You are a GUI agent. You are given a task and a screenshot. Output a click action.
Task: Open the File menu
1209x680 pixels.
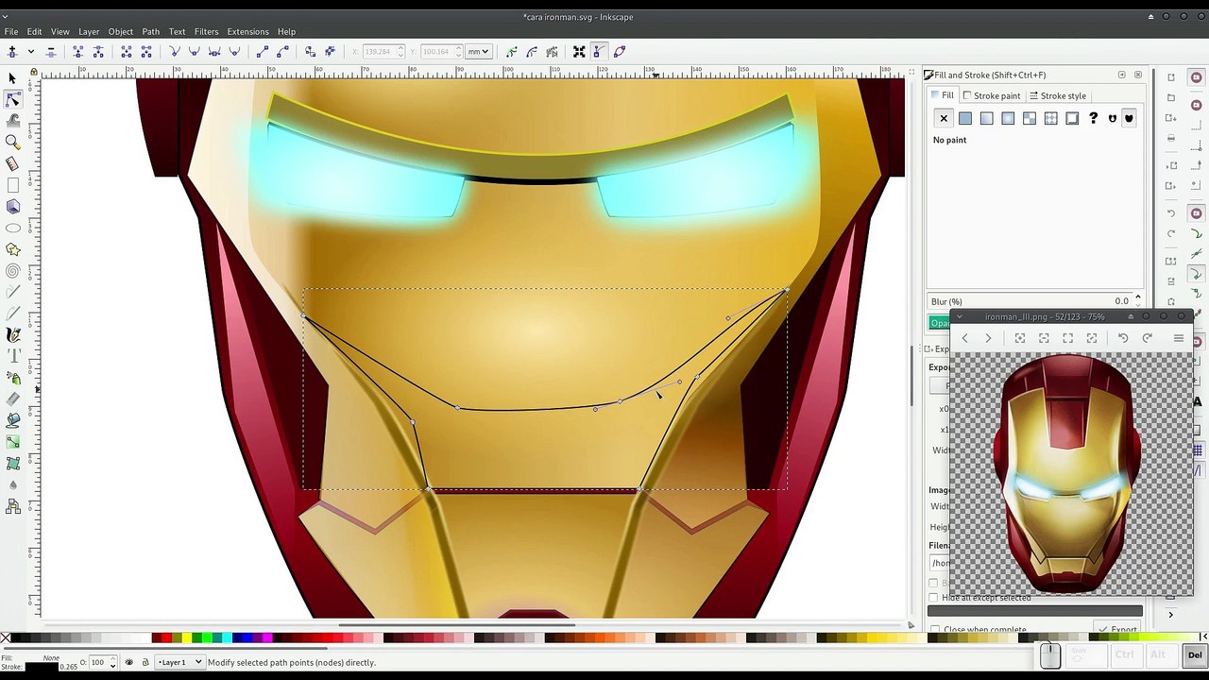11,31
